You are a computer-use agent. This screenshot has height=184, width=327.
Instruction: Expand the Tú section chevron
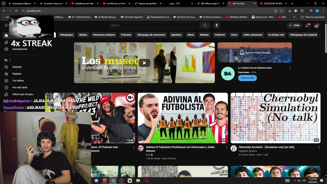(10, 60)
